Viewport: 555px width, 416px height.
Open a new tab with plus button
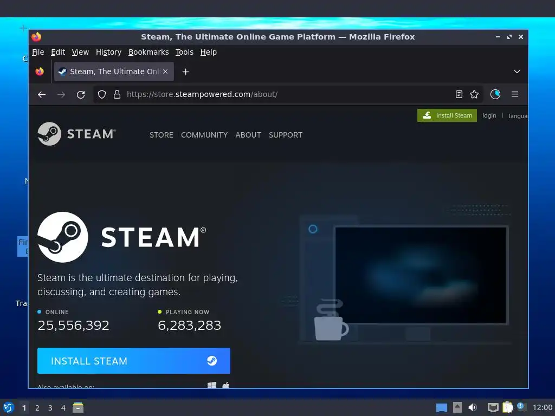tap(185, 72)
